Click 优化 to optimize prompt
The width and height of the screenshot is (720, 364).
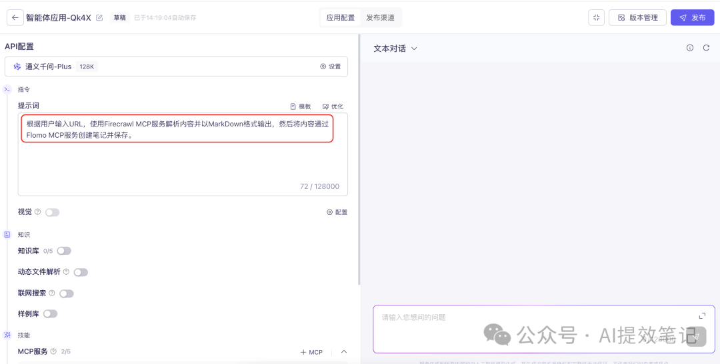pos(333,106)
